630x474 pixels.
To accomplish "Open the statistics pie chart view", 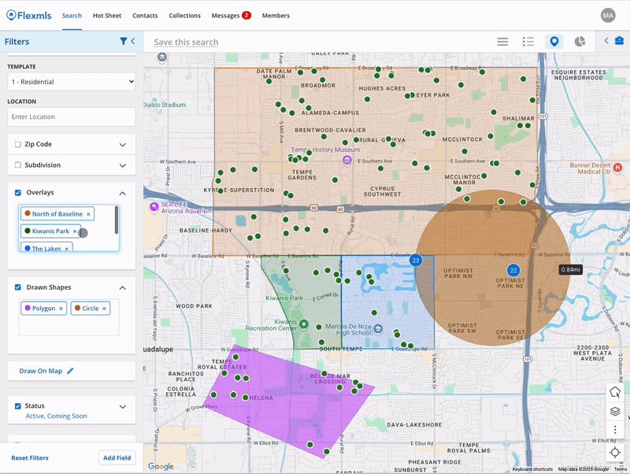I will (580, 41).
